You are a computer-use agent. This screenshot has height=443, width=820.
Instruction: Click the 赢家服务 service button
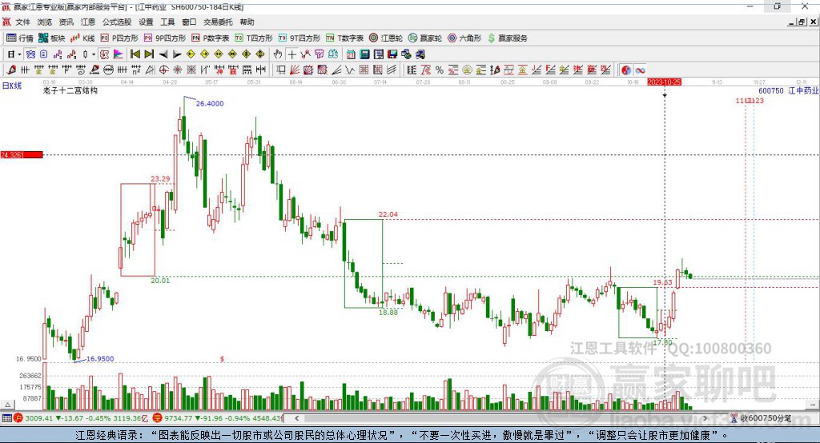[508, 38]
